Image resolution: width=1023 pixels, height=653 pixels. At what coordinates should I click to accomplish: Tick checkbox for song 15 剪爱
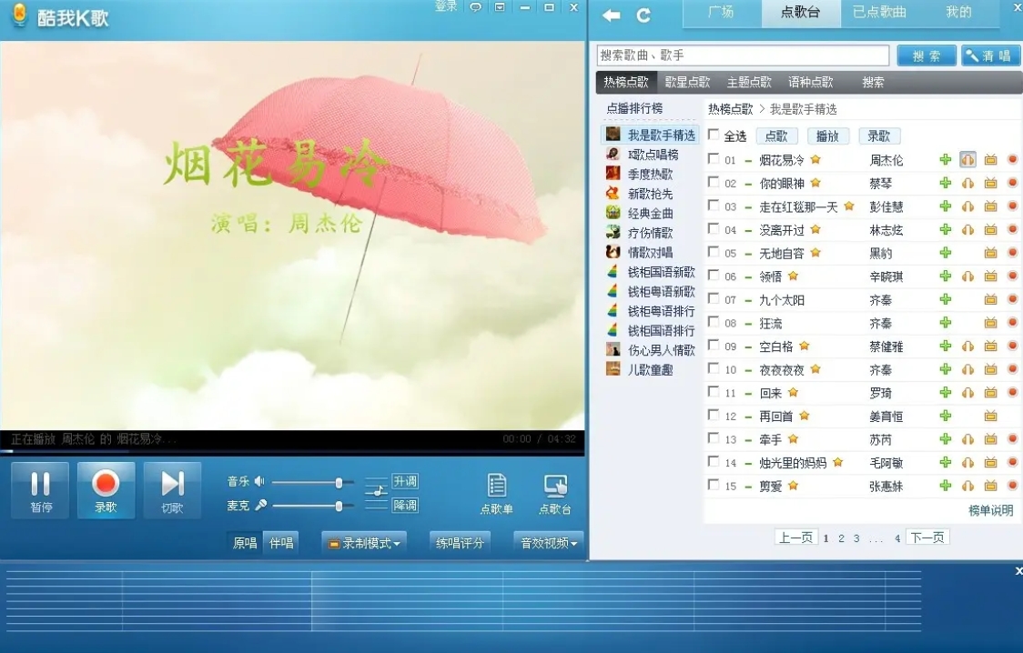[x=714, y=484]
